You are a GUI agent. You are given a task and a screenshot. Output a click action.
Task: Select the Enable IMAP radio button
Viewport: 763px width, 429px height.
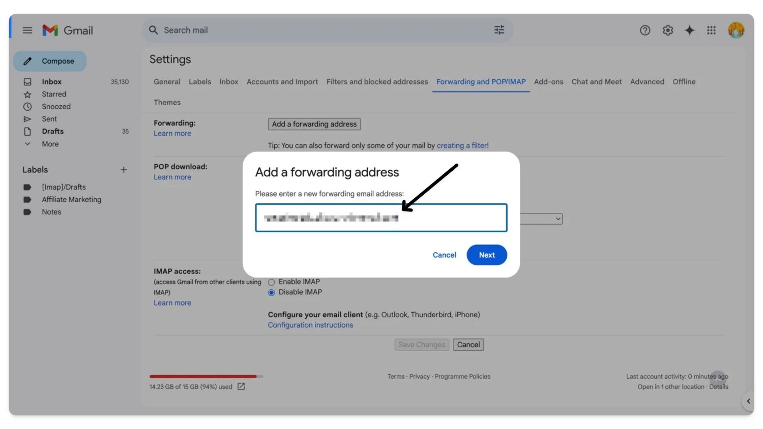point(272,282)
